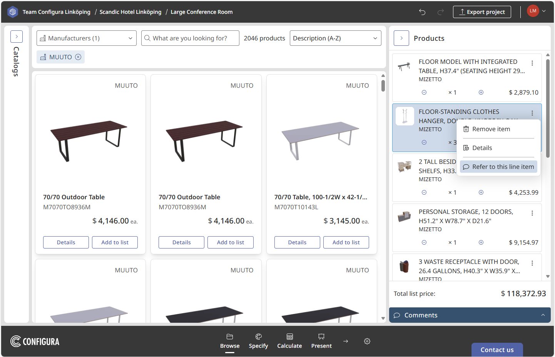
Task: Click the Floor Model table thumbnail
Action: click(x=405, y=67)
